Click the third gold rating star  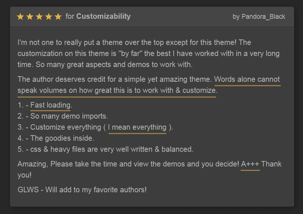click(x=39, y=17)
